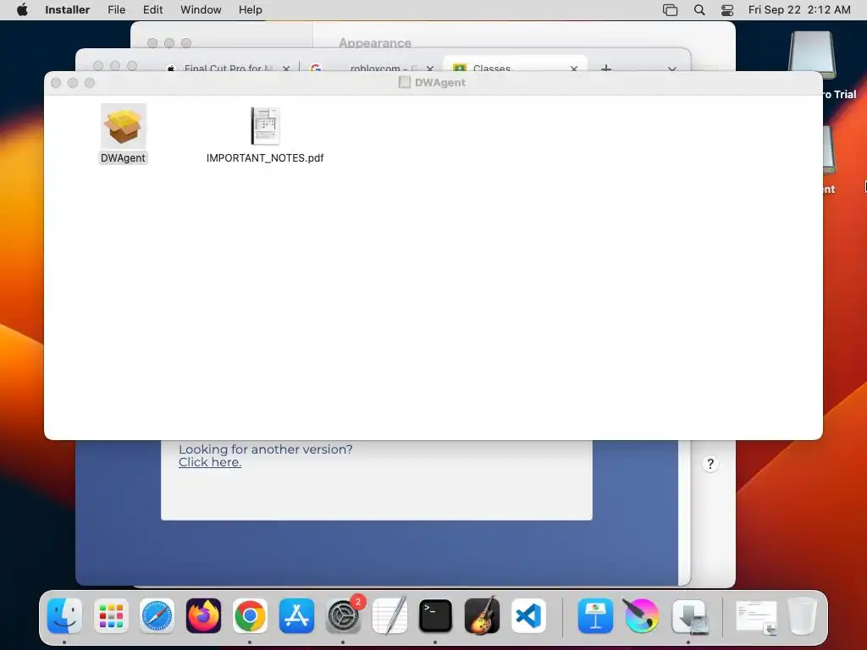Click the DWAgent title bar proxy icon
The width and height of the screenshot is (867, 650).
[x=405, y=82]
